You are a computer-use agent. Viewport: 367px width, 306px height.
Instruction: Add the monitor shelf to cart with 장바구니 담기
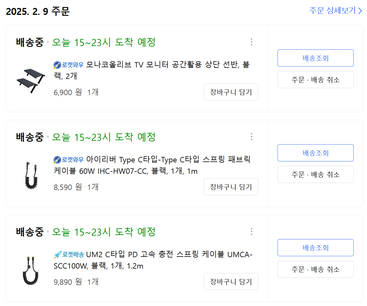(231, 92)
